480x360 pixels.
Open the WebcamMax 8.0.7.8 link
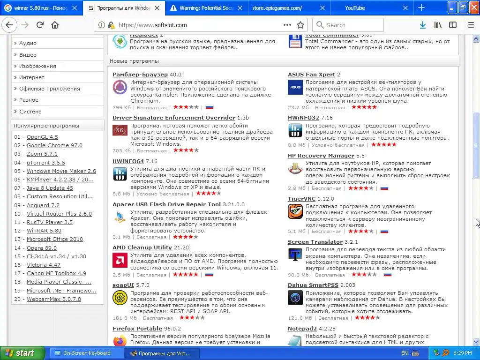coord(54,299)
